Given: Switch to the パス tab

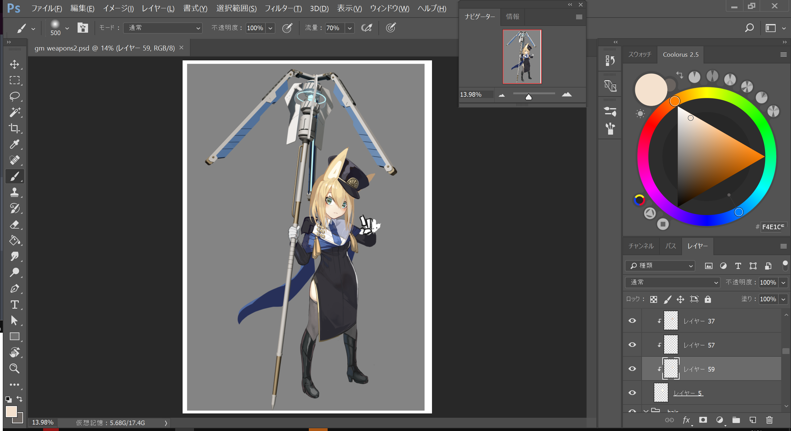Looking at the screenshot, I should coord(670,246).
